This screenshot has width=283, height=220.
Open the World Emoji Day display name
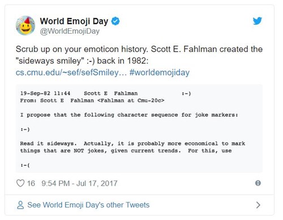click(x=74, y=21)
